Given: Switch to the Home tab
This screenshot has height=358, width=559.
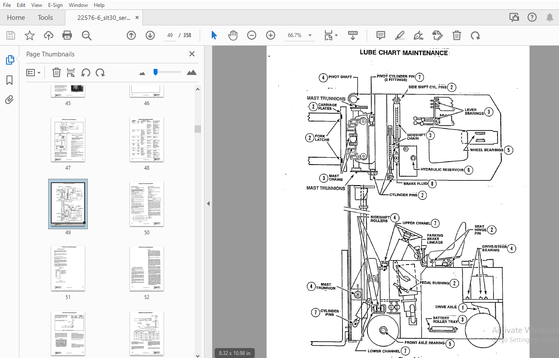Looking at the screenshot, I should 16,18.
